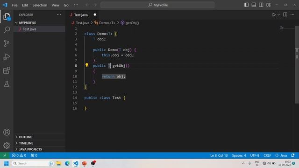Click the lightbulb quick-fix icon on line 8
The image size is (299, 168).
click(x=87, y=65)
